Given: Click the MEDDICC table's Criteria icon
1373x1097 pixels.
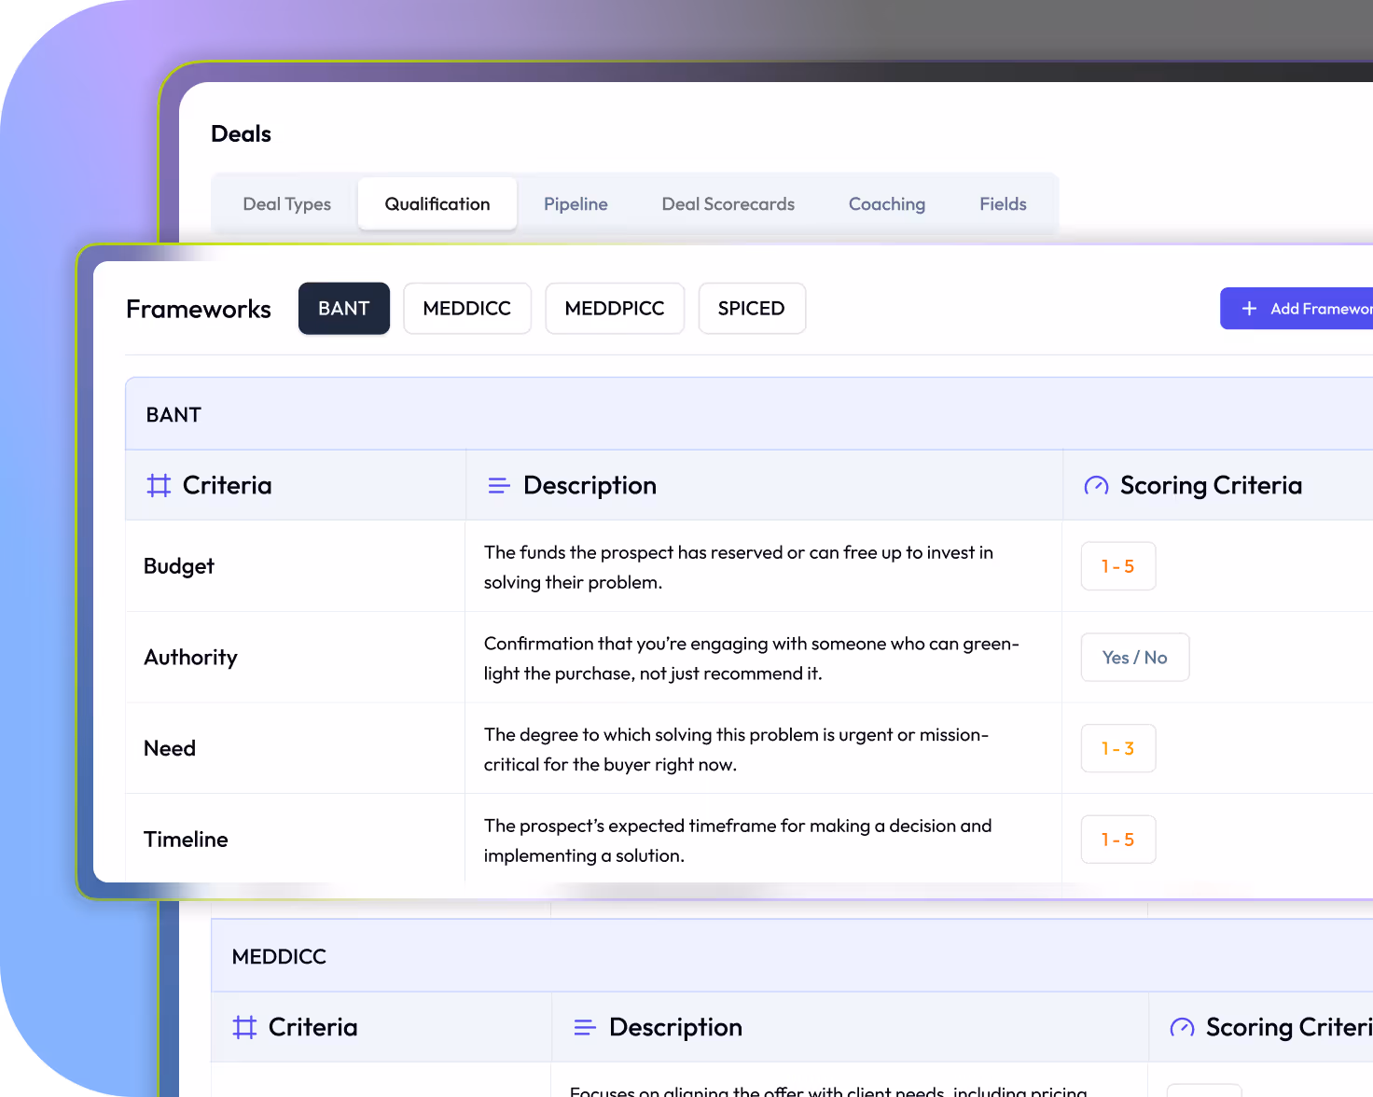Looking at the screenshot, I should coord(243,1026).
